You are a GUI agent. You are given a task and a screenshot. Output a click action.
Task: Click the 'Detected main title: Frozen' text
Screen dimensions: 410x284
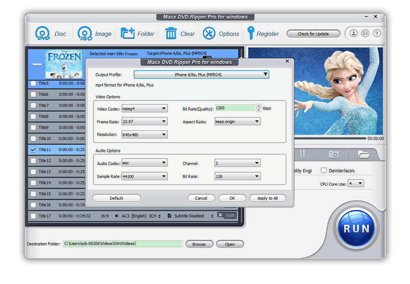pos(114,54)
